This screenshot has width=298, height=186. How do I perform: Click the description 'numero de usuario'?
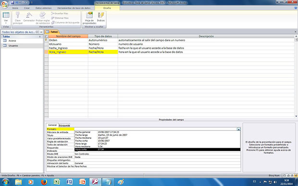point(131,44)
